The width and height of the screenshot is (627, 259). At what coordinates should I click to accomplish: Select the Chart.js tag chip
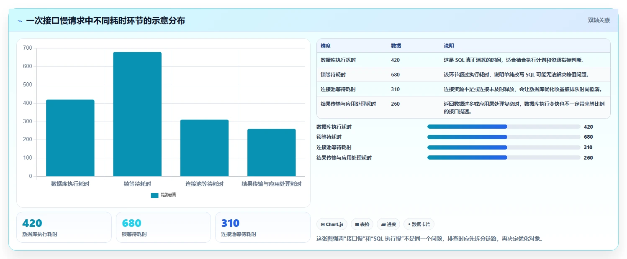click(332, 224)
